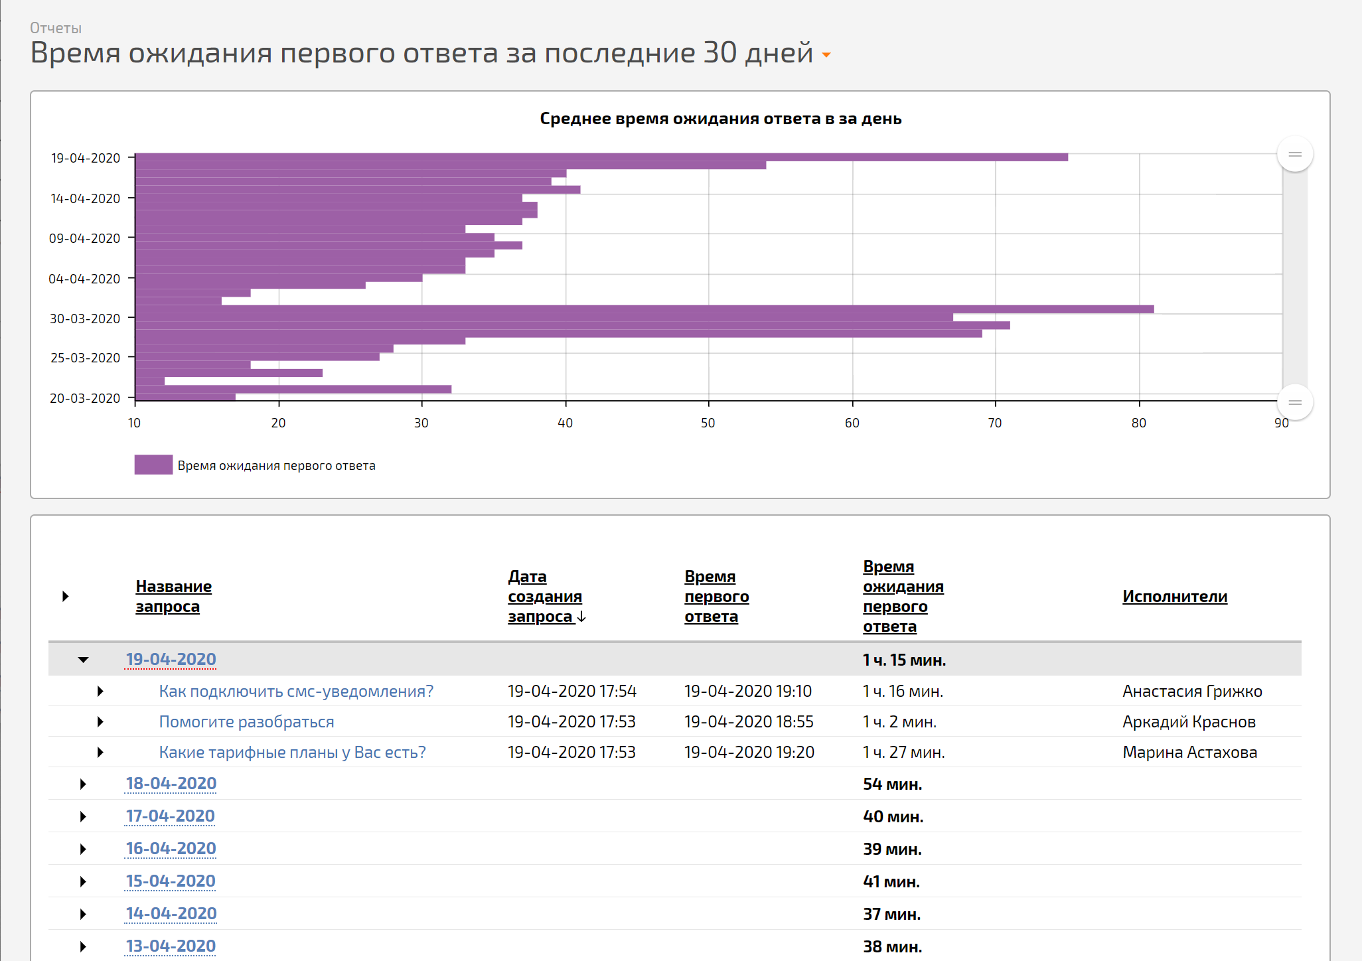Open the 18-04-2020 date link

point(171,783)
